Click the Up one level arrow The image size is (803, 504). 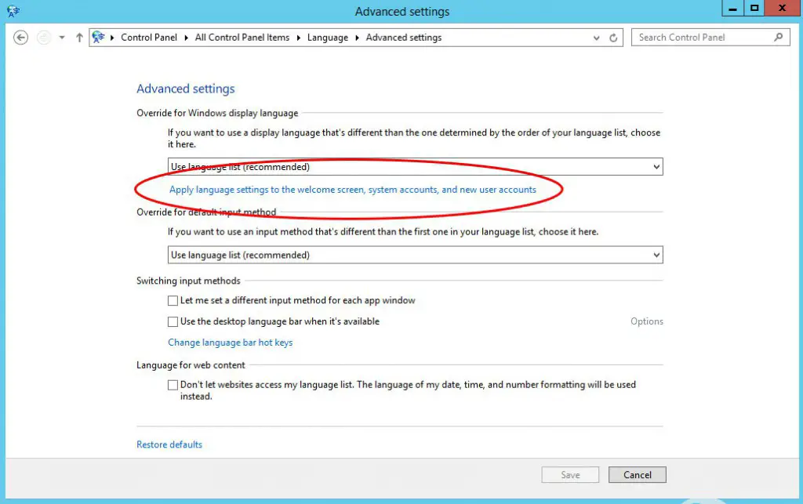pos(79,38)
